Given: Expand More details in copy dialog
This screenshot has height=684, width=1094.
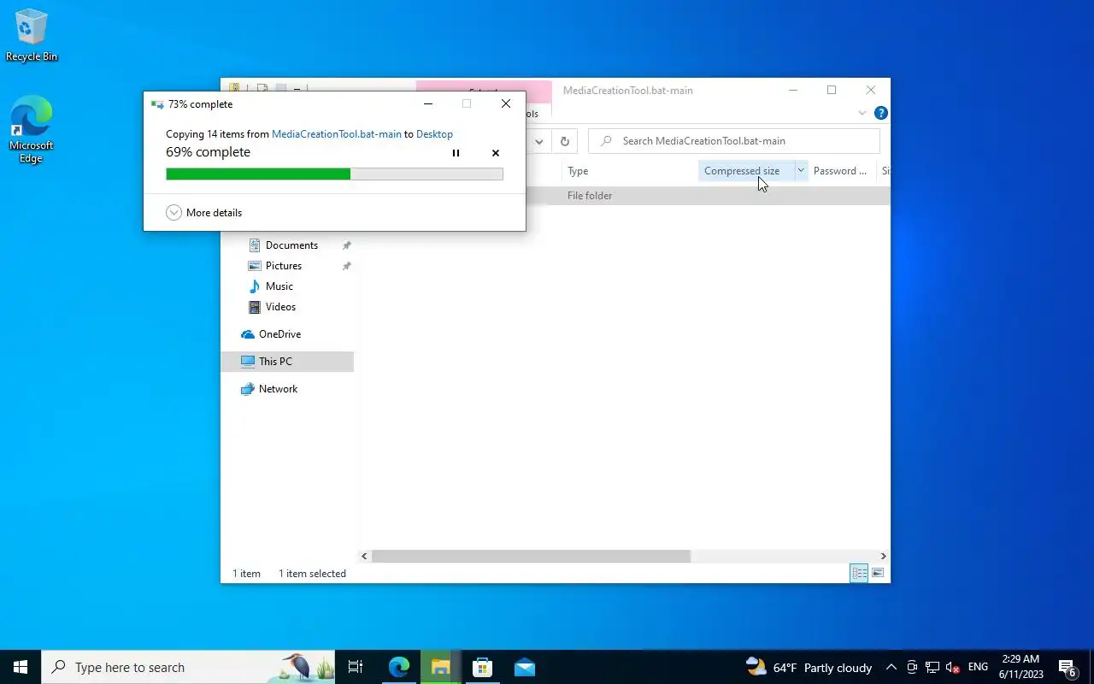Looking at the screenshot, I should pos(204,213).
